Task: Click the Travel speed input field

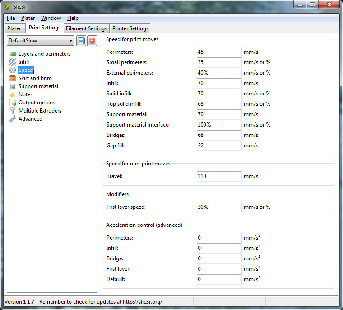Action: (219, 176)
